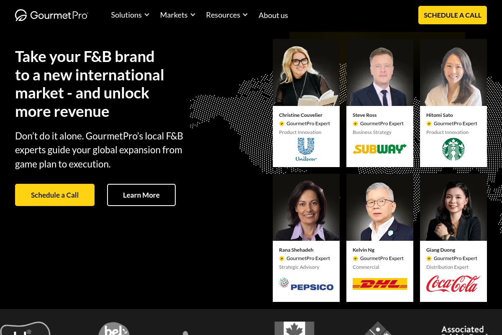Click the GourmetPro wordmark in header

(x=59, y=15)
